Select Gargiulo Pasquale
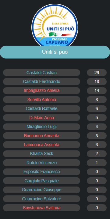Screen dimensions: 110x219 coord(41,181)
